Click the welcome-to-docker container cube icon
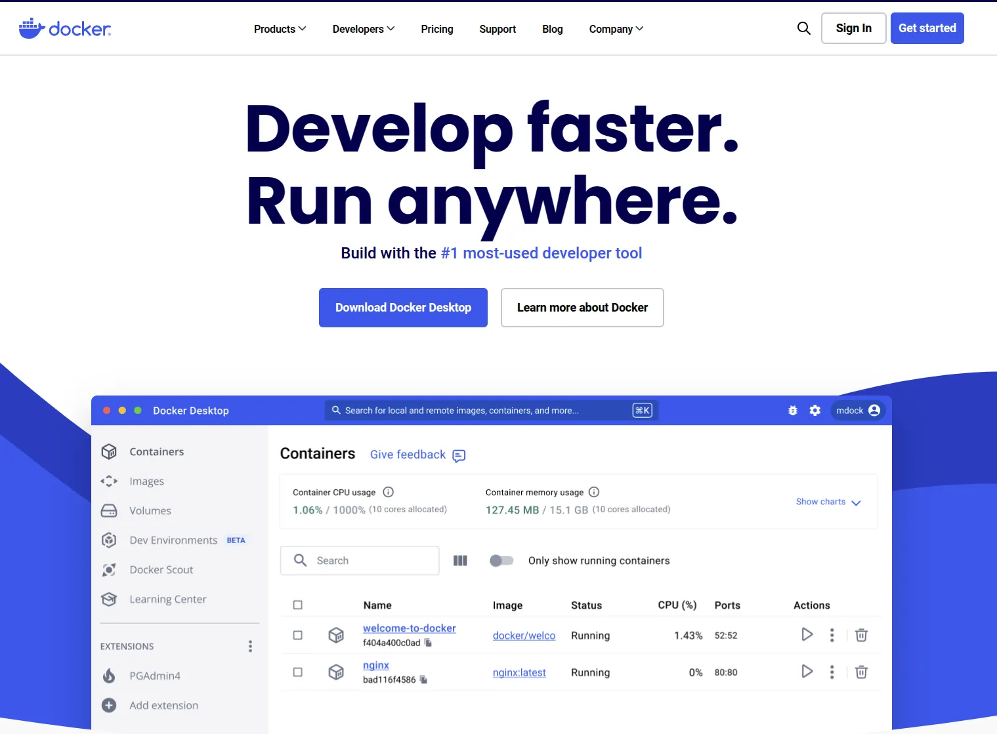 (336, 635)
